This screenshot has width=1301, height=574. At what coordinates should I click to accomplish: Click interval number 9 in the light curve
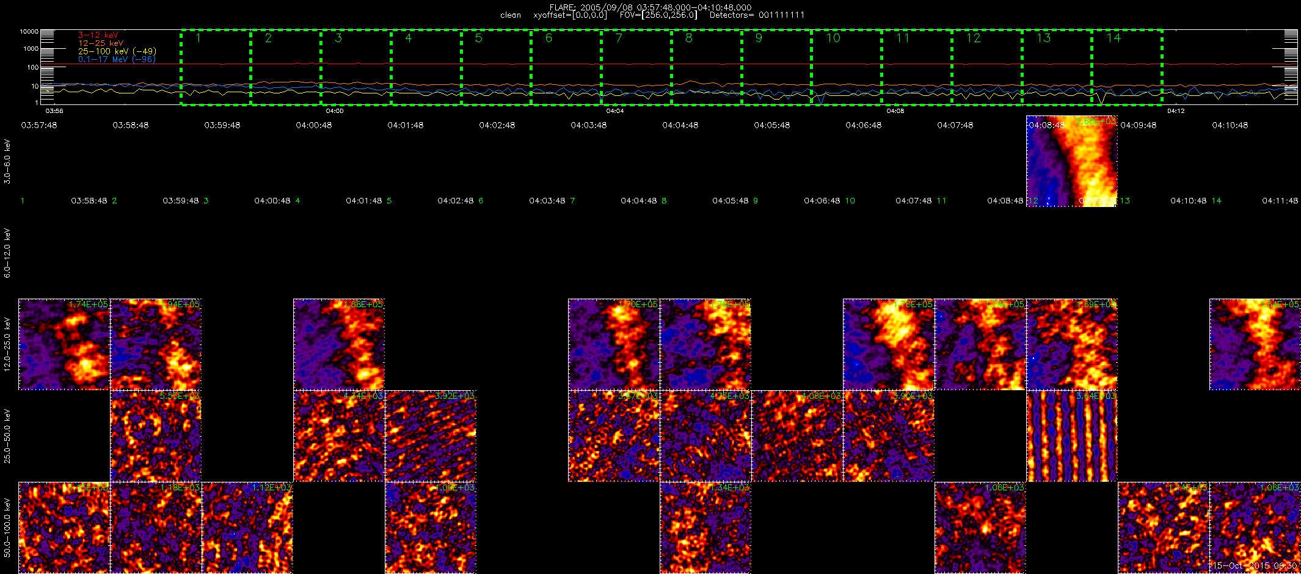759,38
